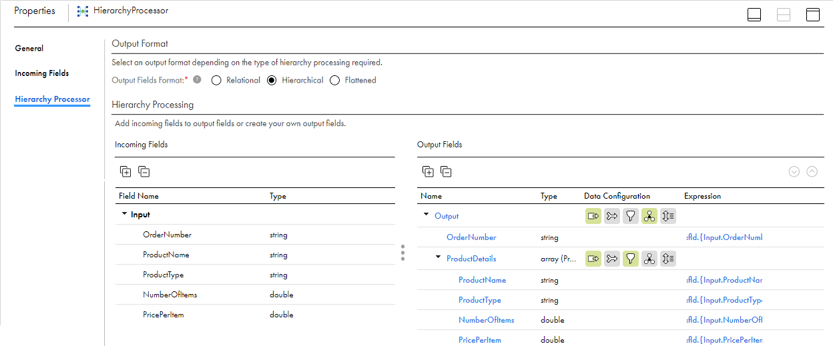Viewport: 833px width, 352px height.
Task: Open filter configuration for Output row
Action: tap(630, 216)
